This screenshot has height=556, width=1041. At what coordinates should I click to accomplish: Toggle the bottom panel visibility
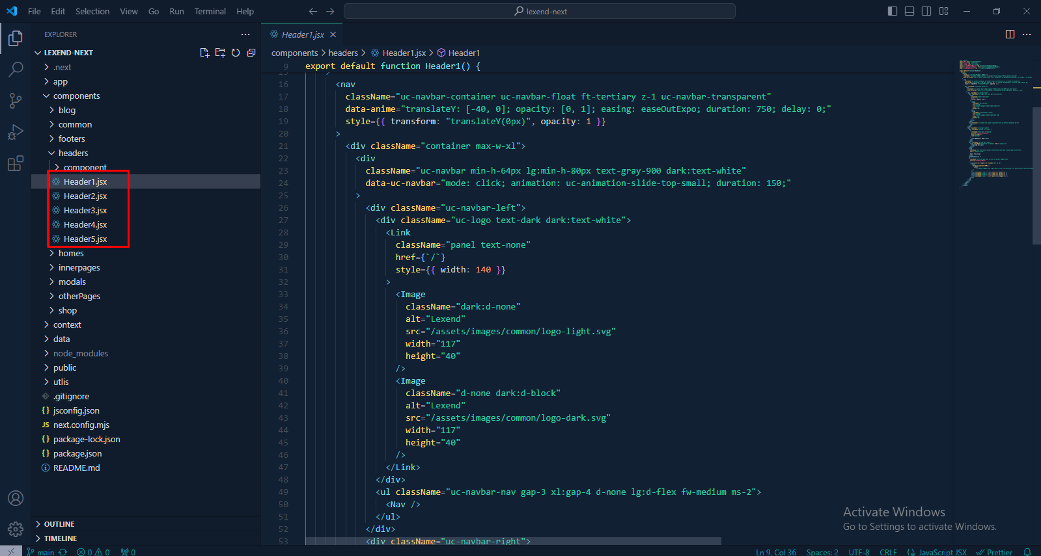point(909,11)
